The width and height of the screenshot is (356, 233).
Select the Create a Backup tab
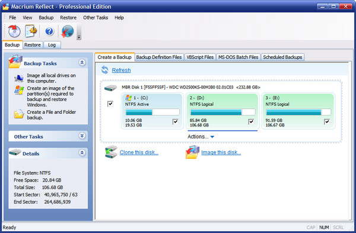pos(115,57)
